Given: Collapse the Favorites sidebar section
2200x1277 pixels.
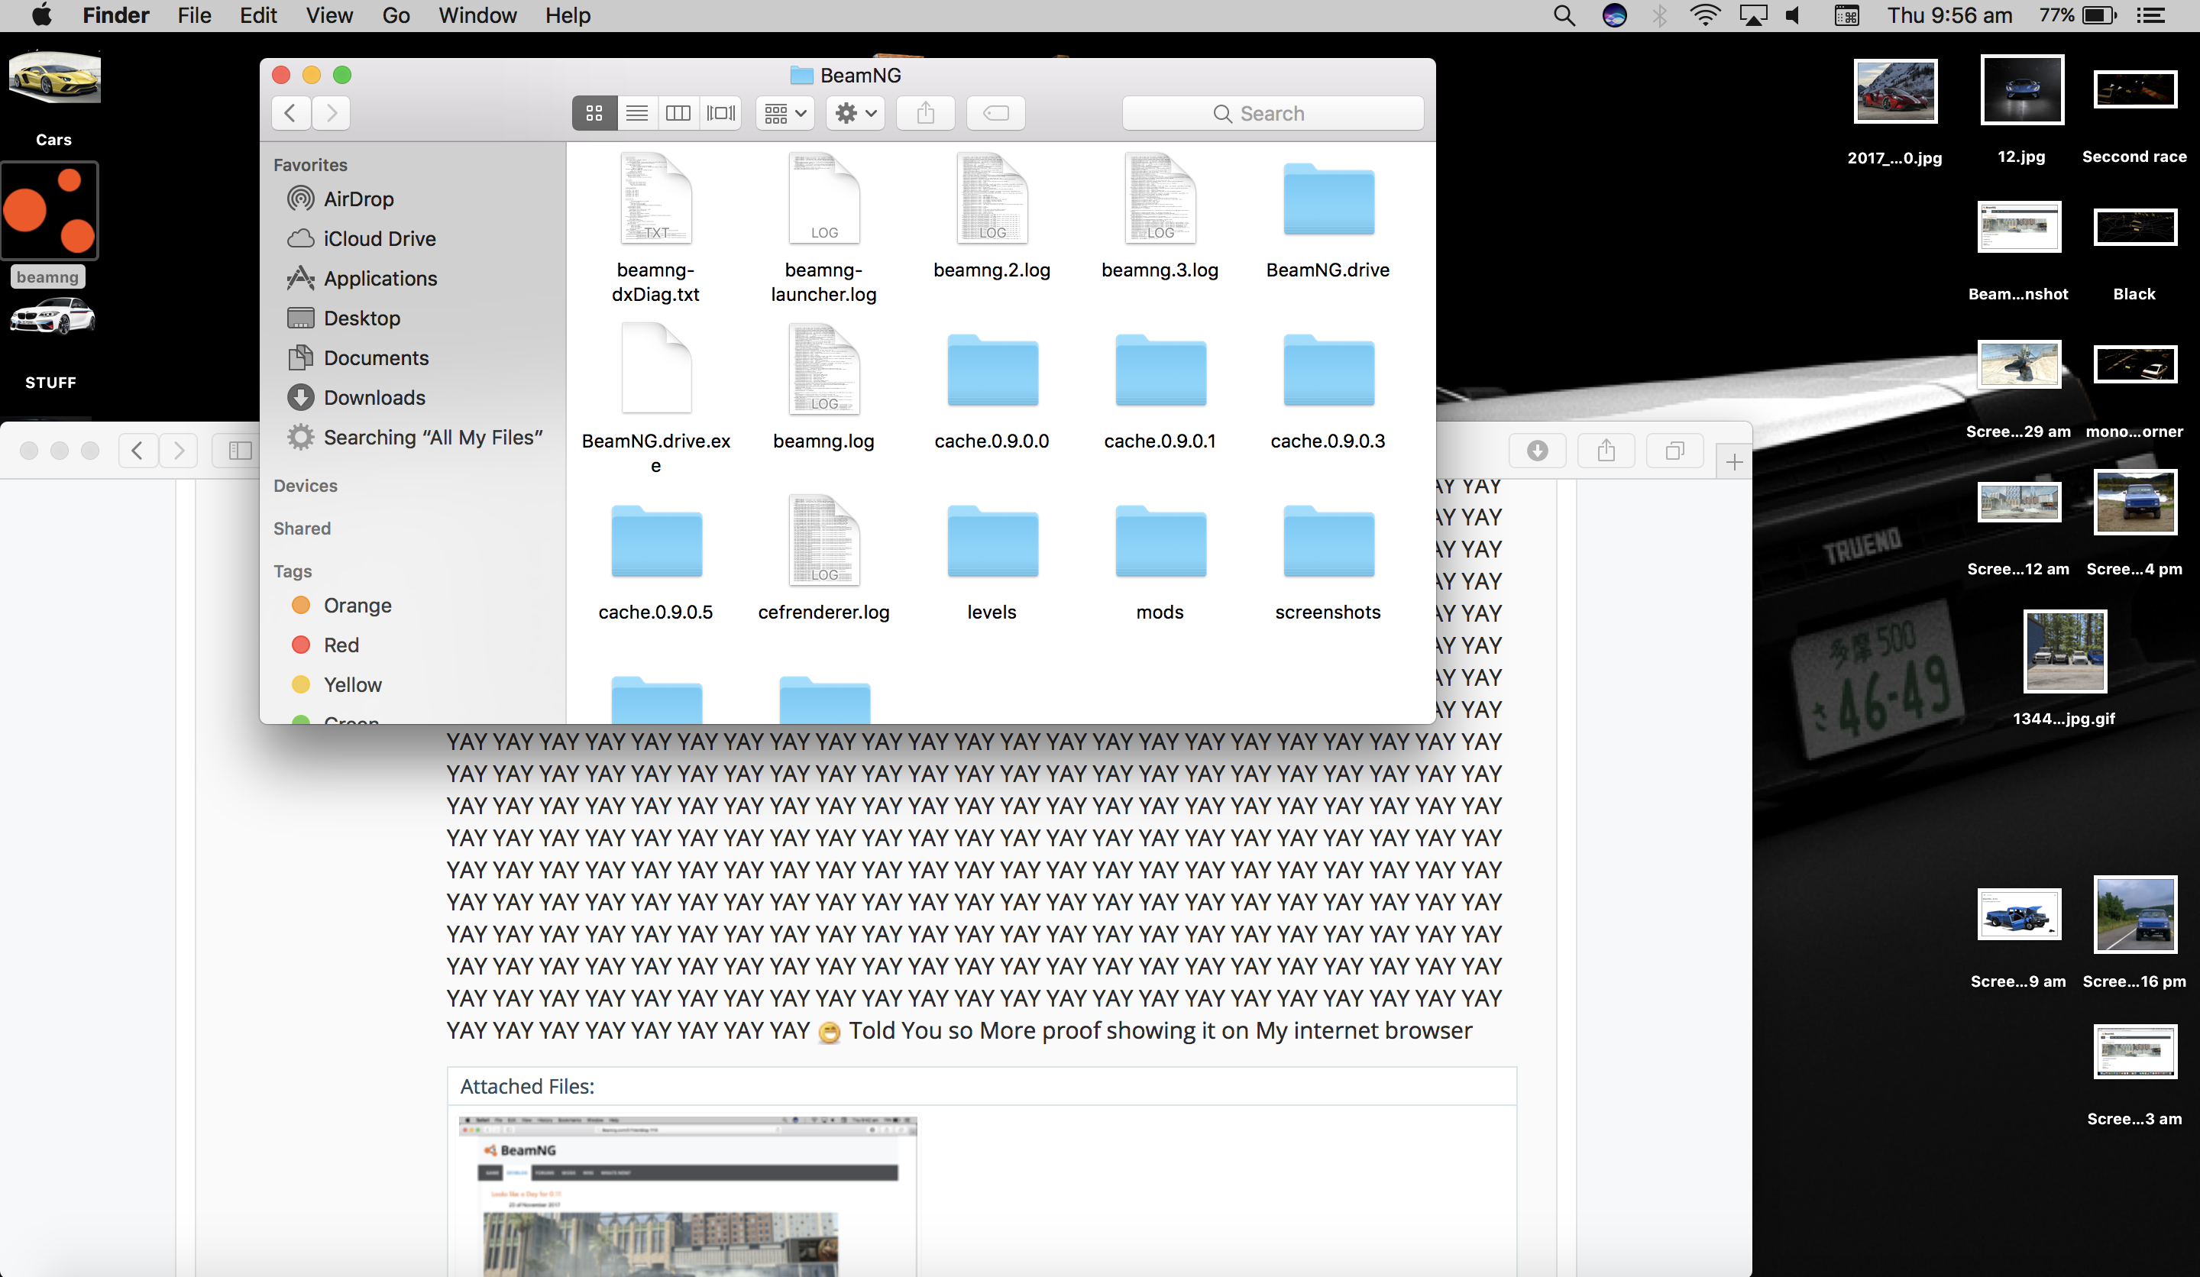Looking at the screenshot, I should pyautogui.click(x=310, y=164).
